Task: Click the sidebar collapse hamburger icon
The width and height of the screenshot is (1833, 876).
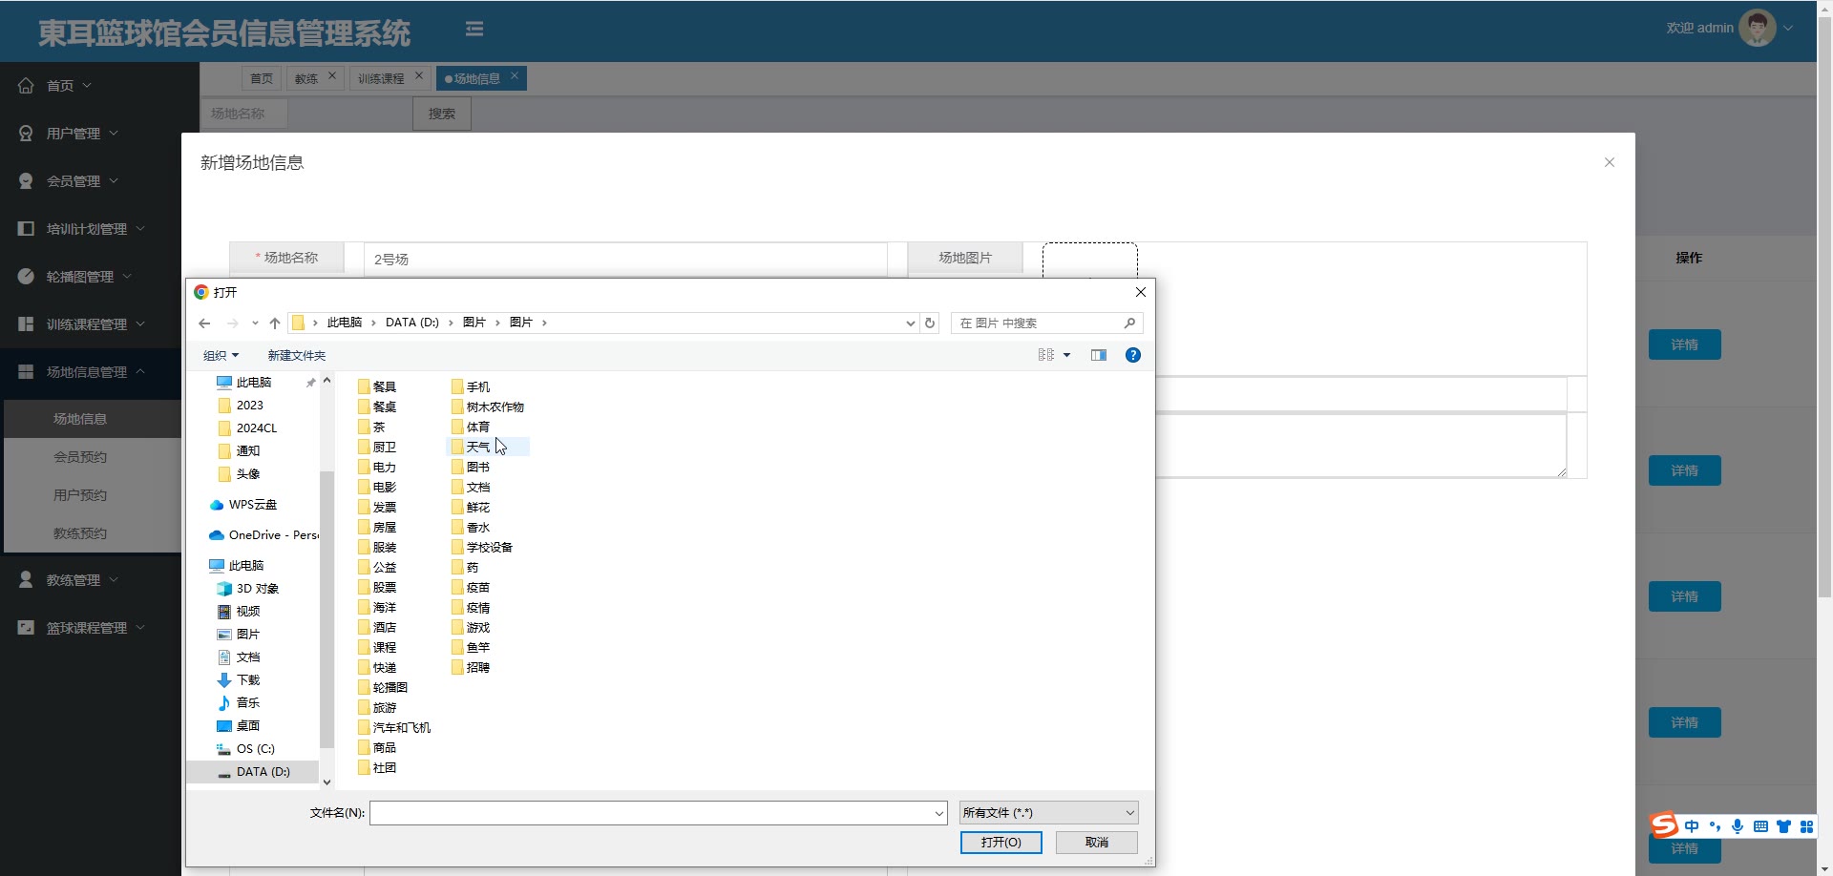Action: pyautogui.click(x=474, y=30)
